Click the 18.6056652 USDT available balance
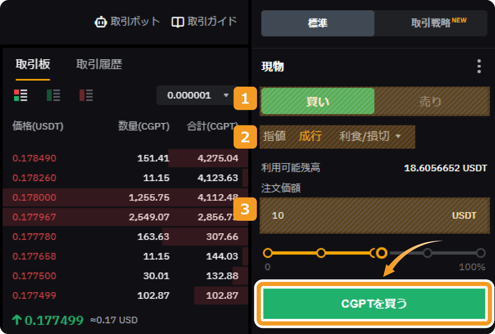Image resolution: width=495 pixels, height=334 pixels. (x=445, y=168)
